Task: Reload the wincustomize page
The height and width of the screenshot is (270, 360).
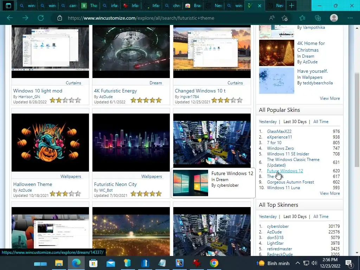Action: click(41, 18)
